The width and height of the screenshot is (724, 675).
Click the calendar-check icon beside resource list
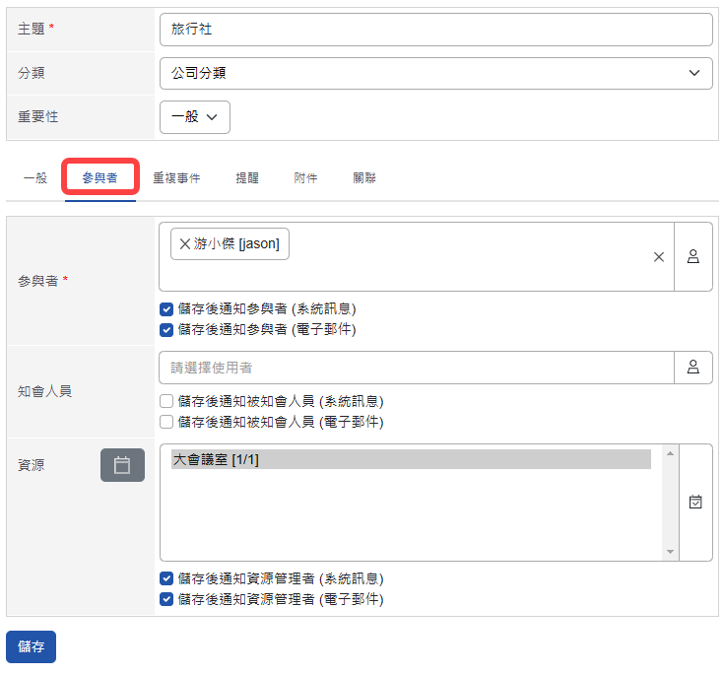click(695, 502)
